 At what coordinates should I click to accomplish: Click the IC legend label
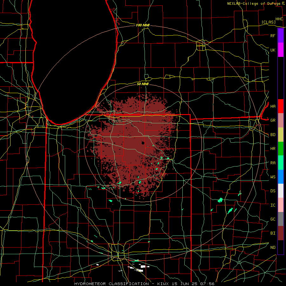(x=273, y=205)
